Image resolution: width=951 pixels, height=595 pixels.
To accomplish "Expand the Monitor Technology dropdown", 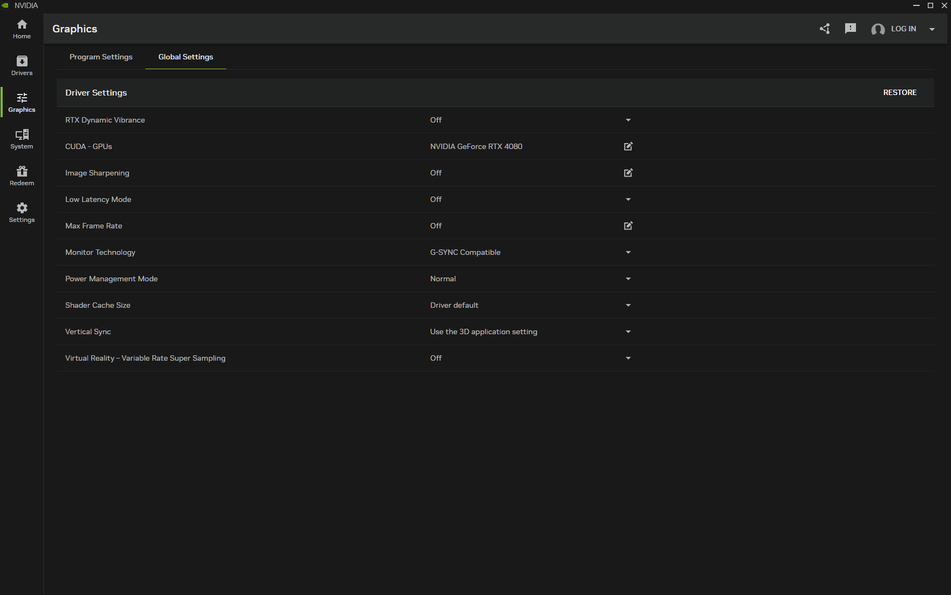I will [x=628, y=252].
